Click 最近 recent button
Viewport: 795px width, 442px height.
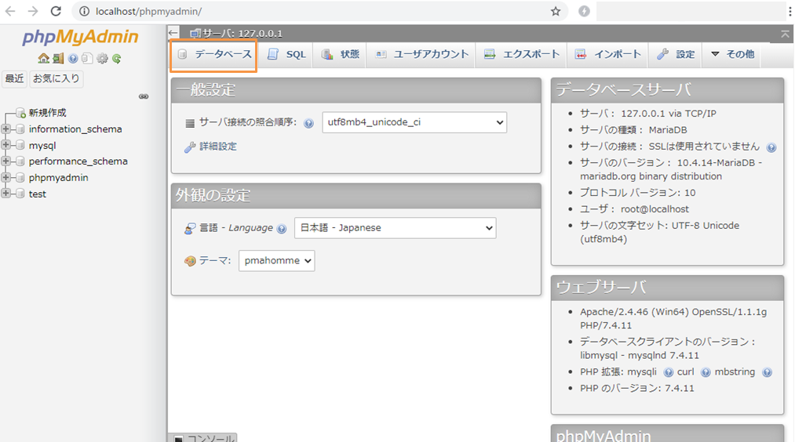[x=14, y=78]
